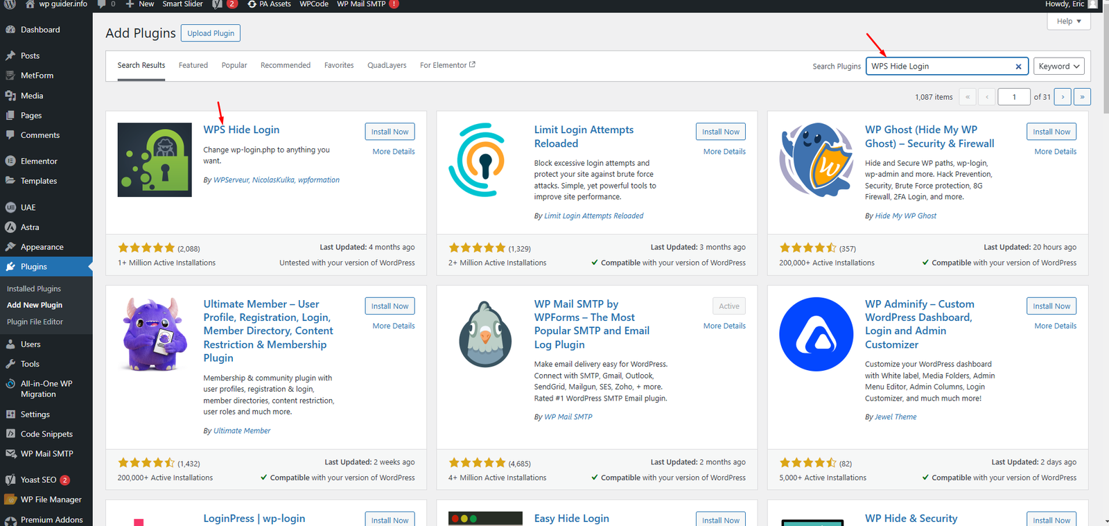Open Code Snippets in the sidebar
This screenshot has width=1109, height=526.
pos(46,434)
